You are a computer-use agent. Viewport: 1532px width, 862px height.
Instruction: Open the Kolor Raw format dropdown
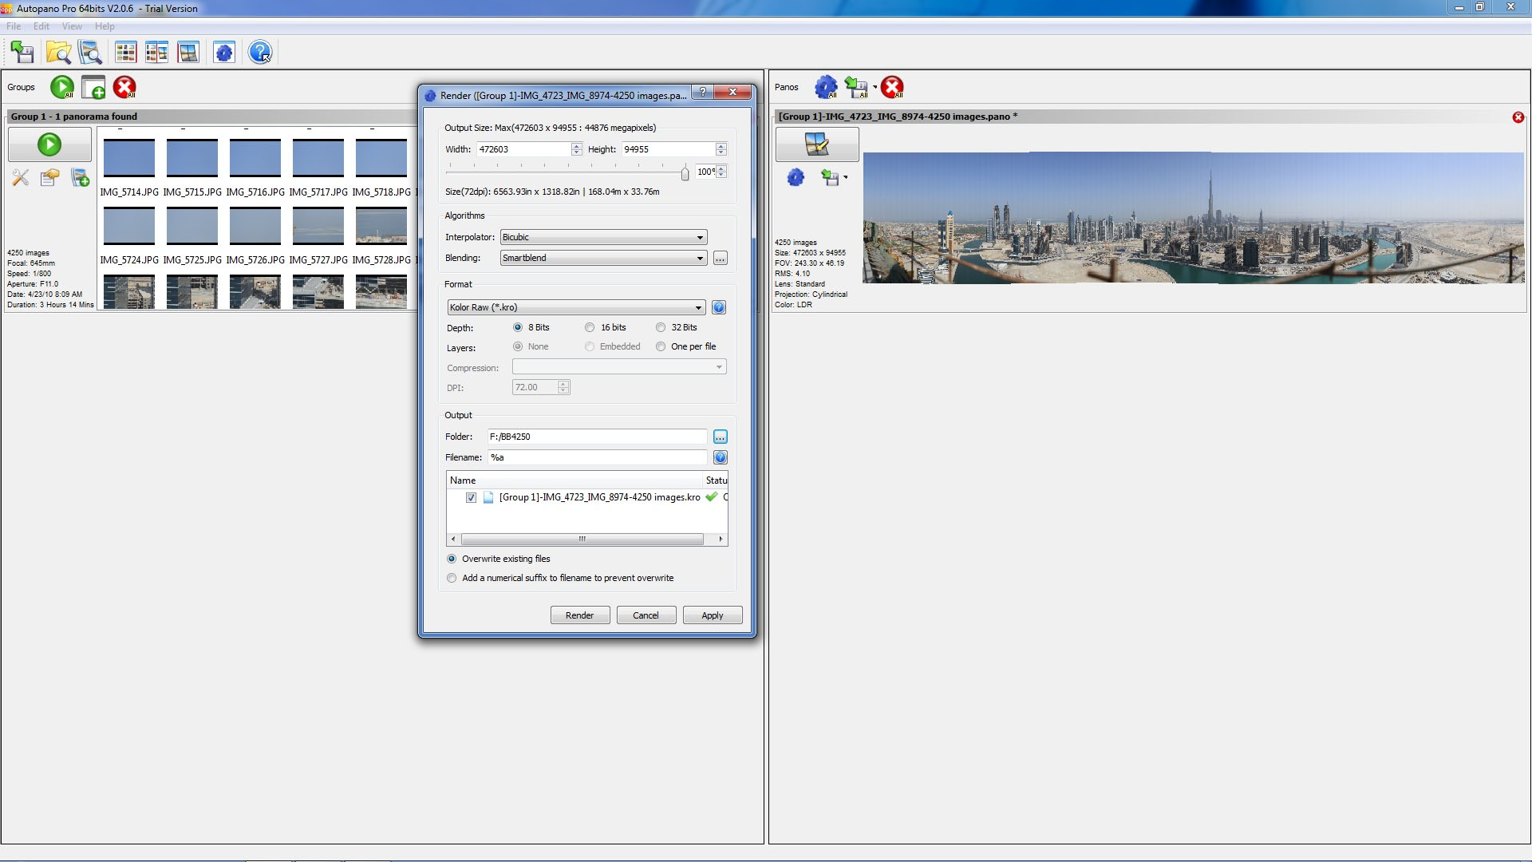point(575,307)
